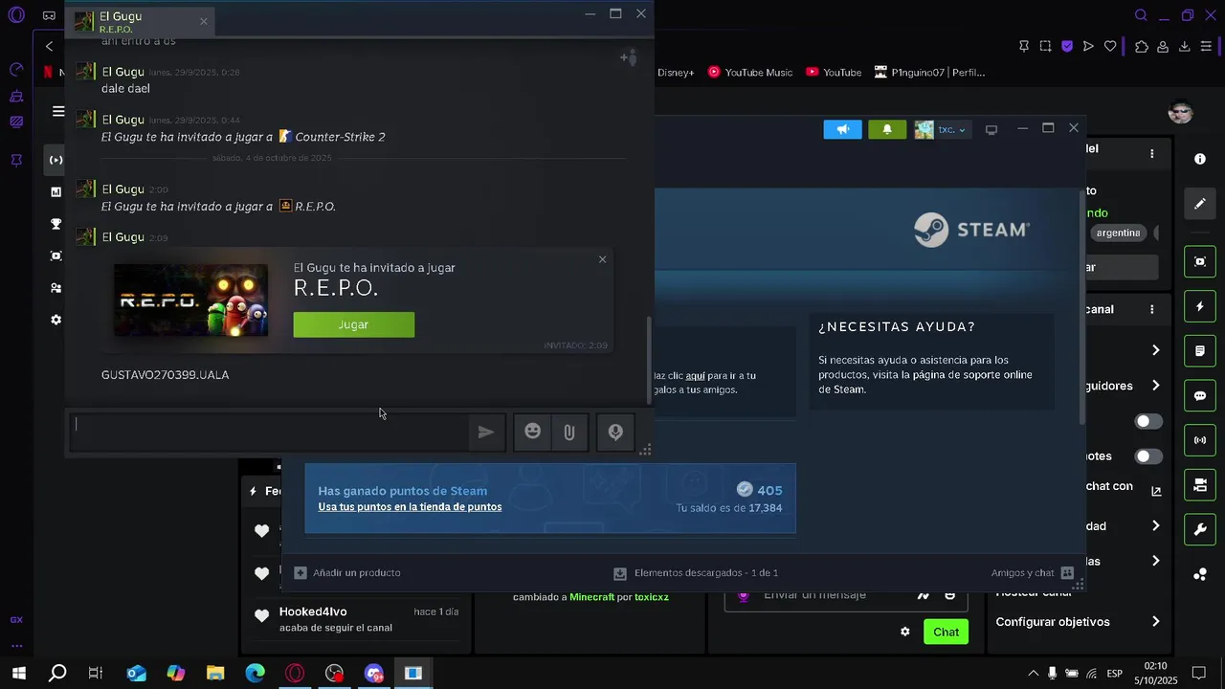Image resolution: width=1225 pixels, height=689 pixels.
Task: Click the 'argentina' tag chip
Action: point(1118,233)
